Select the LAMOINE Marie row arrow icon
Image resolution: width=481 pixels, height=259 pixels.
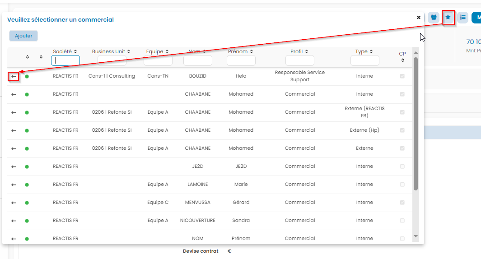pos(14,185)
